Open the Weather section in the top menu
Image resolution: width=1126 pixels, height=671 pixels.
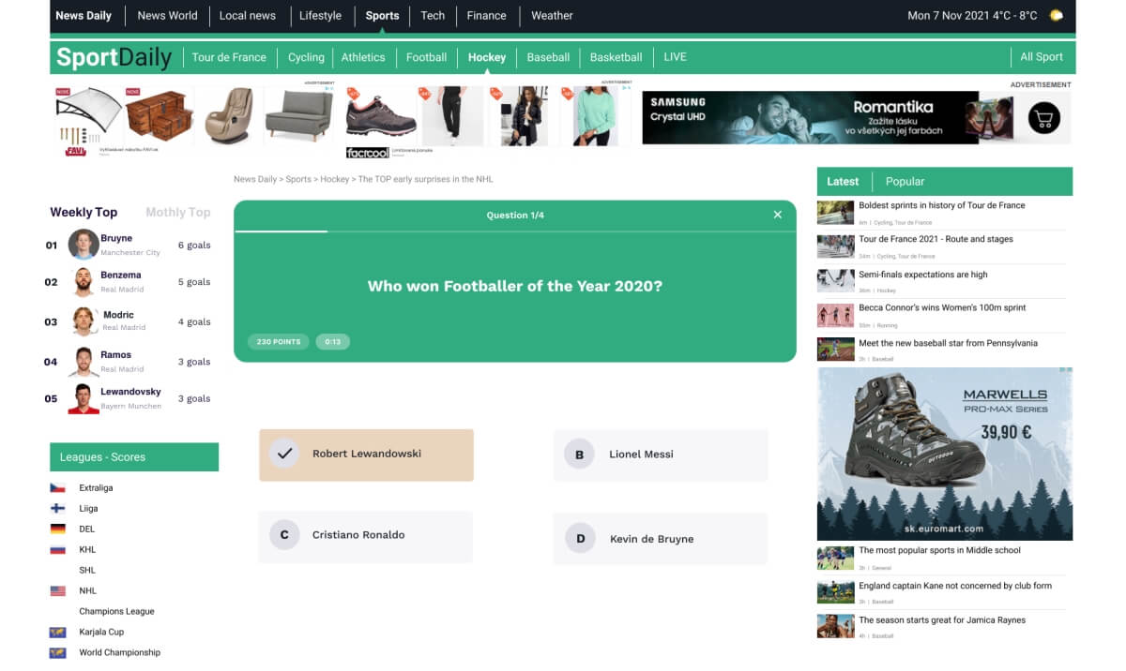pyautogui.click(x=552, y=15)
